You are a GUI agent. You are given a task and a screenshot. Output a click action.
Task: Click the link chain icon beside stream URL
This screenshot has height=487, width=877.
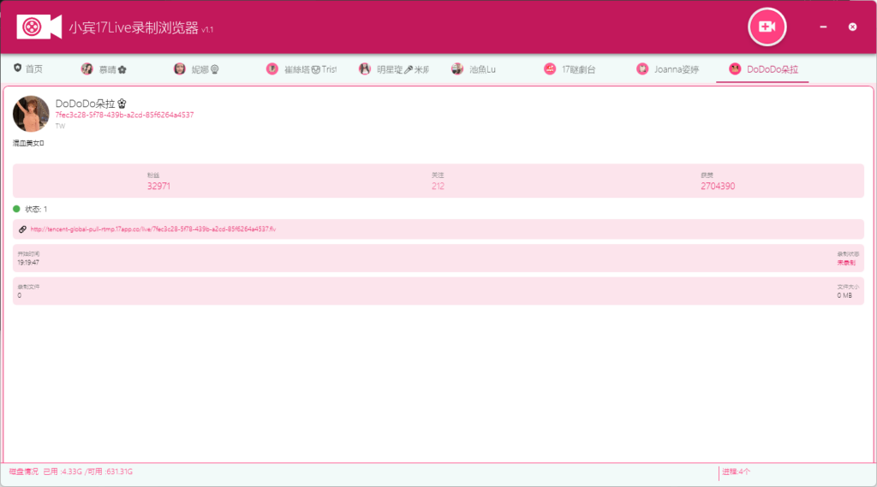pyautogui.click(x=22, y=229)
